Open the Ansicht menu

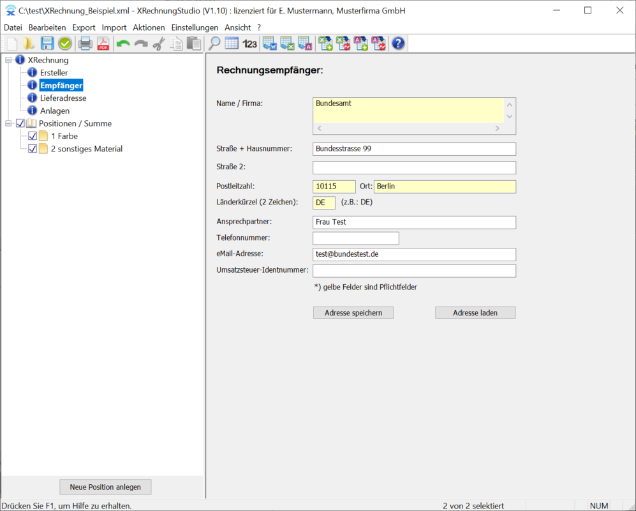[238, 27]
